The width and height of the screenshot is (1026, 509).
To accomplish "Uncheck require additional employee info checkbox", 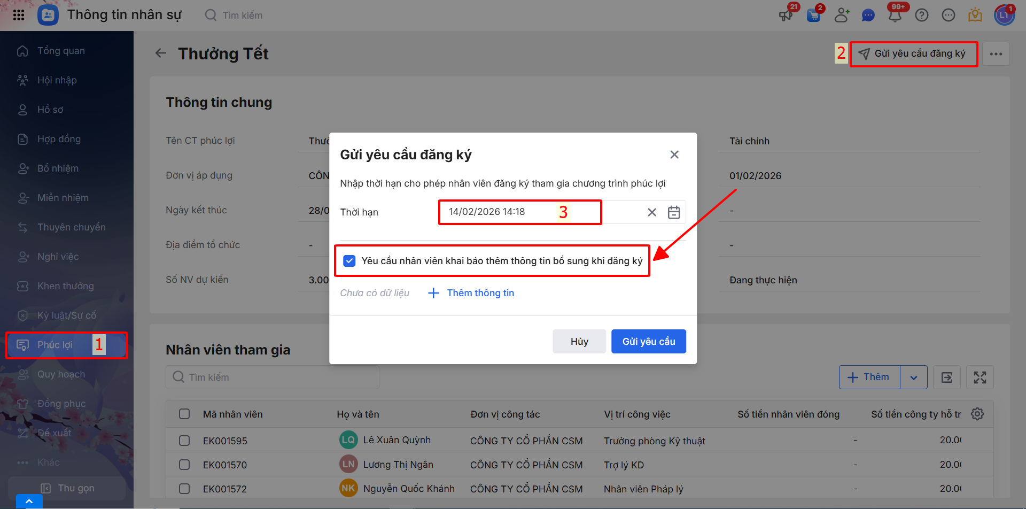I will pyautogui.click(x=349, y=261).
